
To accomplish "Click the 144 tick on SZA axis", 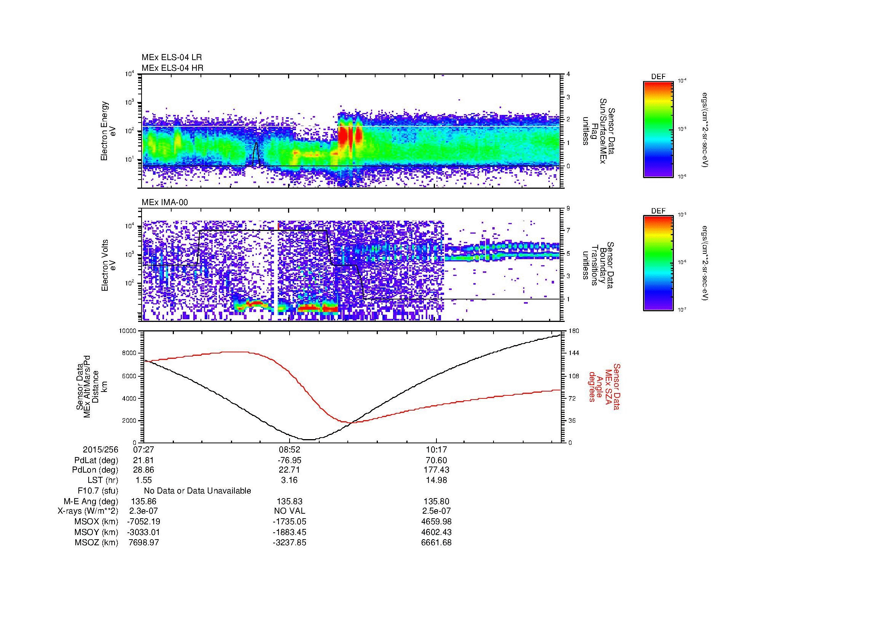I will [573, 353].
